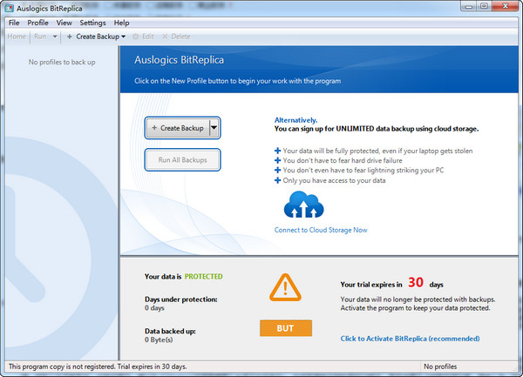The height and width of the screenshot is (377, 523).
Task: Minimize the BitReplica window
Action: pyautogui.click(x=469, y=6)
